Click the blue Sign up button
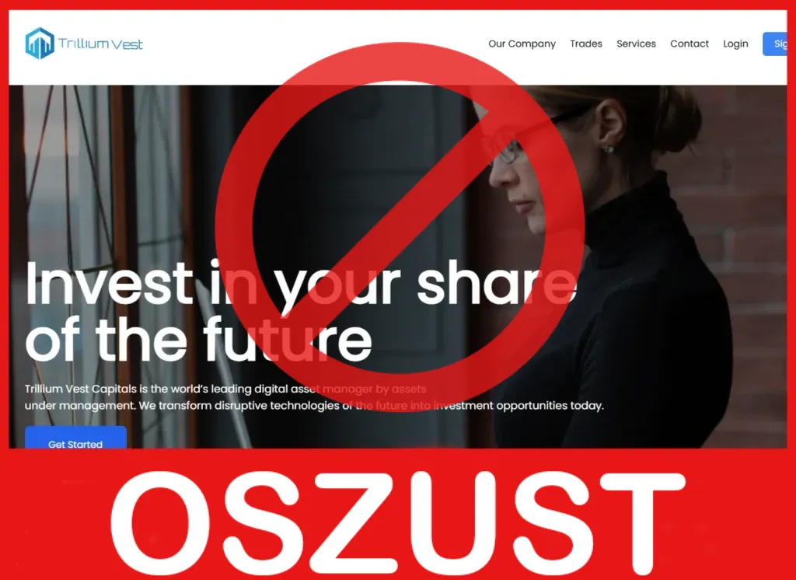The width and height of the screenshot is (796, 580). (x=775, y=44)
